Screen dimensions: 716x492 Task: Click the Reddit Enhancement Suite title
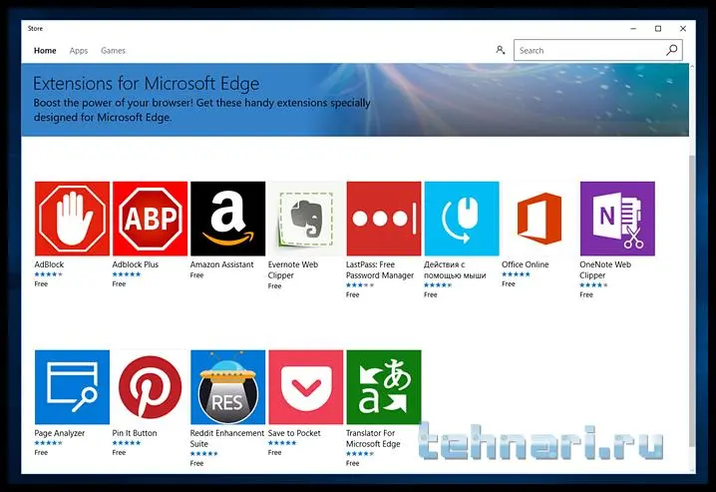coord(227,438)
